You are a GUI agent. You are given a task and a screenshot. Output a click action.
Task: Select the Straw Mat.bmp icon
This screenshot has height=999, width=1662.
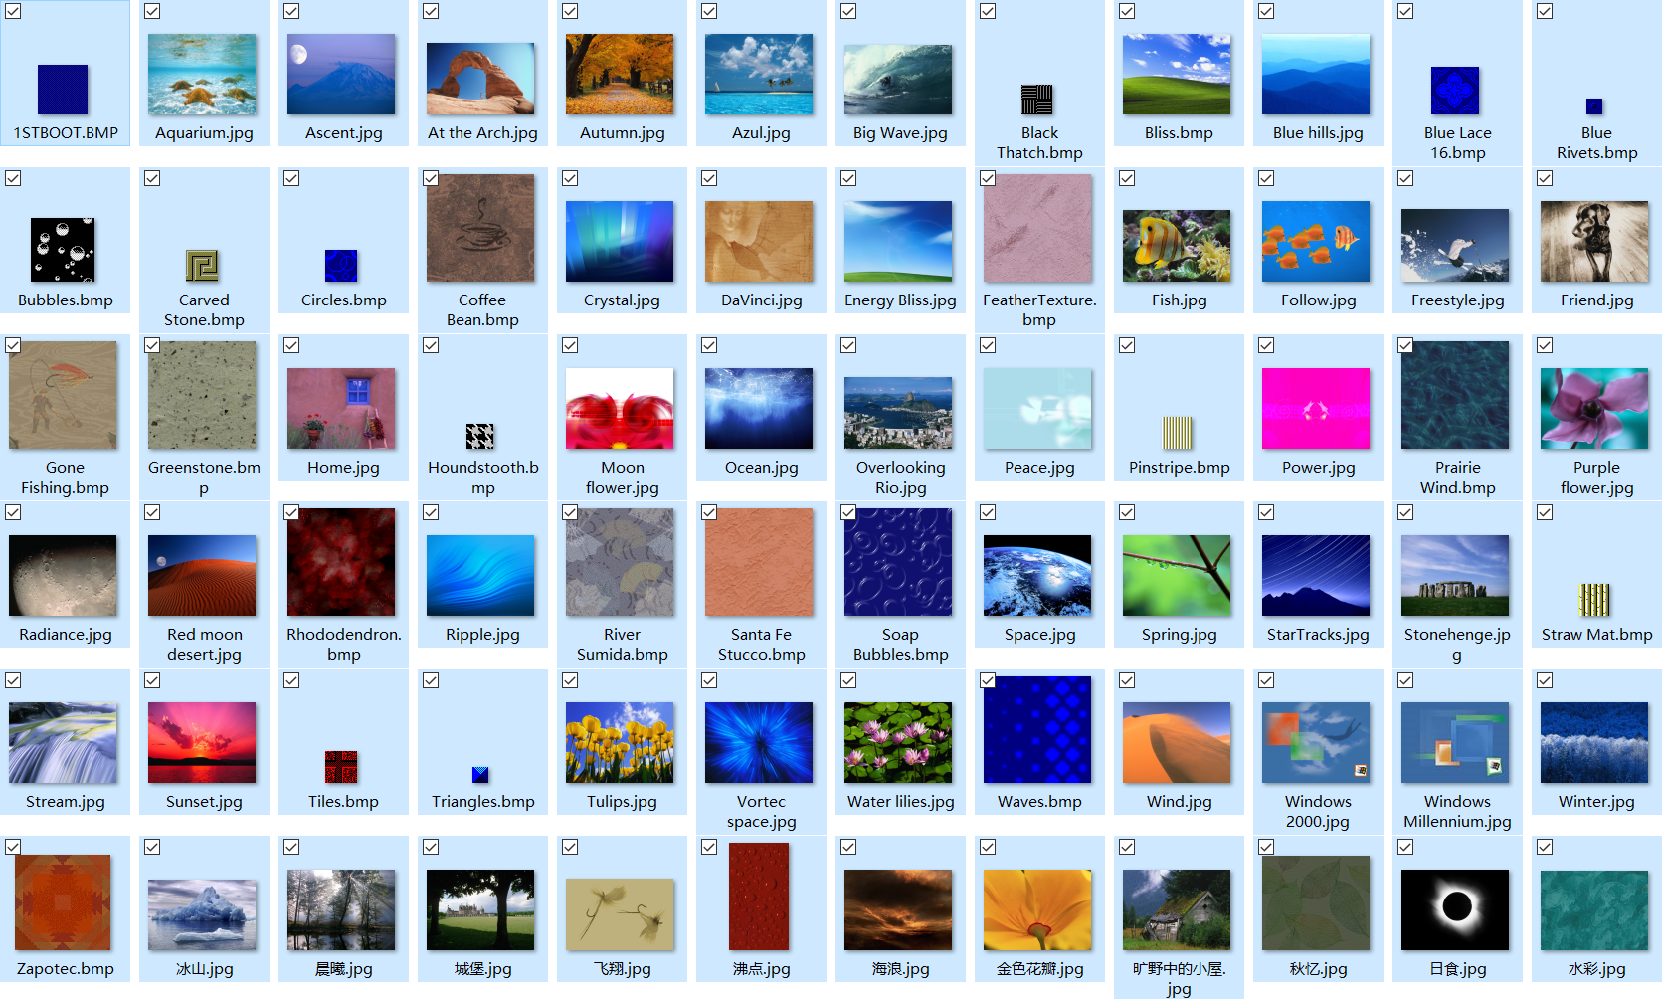[x=1594, y=600]
